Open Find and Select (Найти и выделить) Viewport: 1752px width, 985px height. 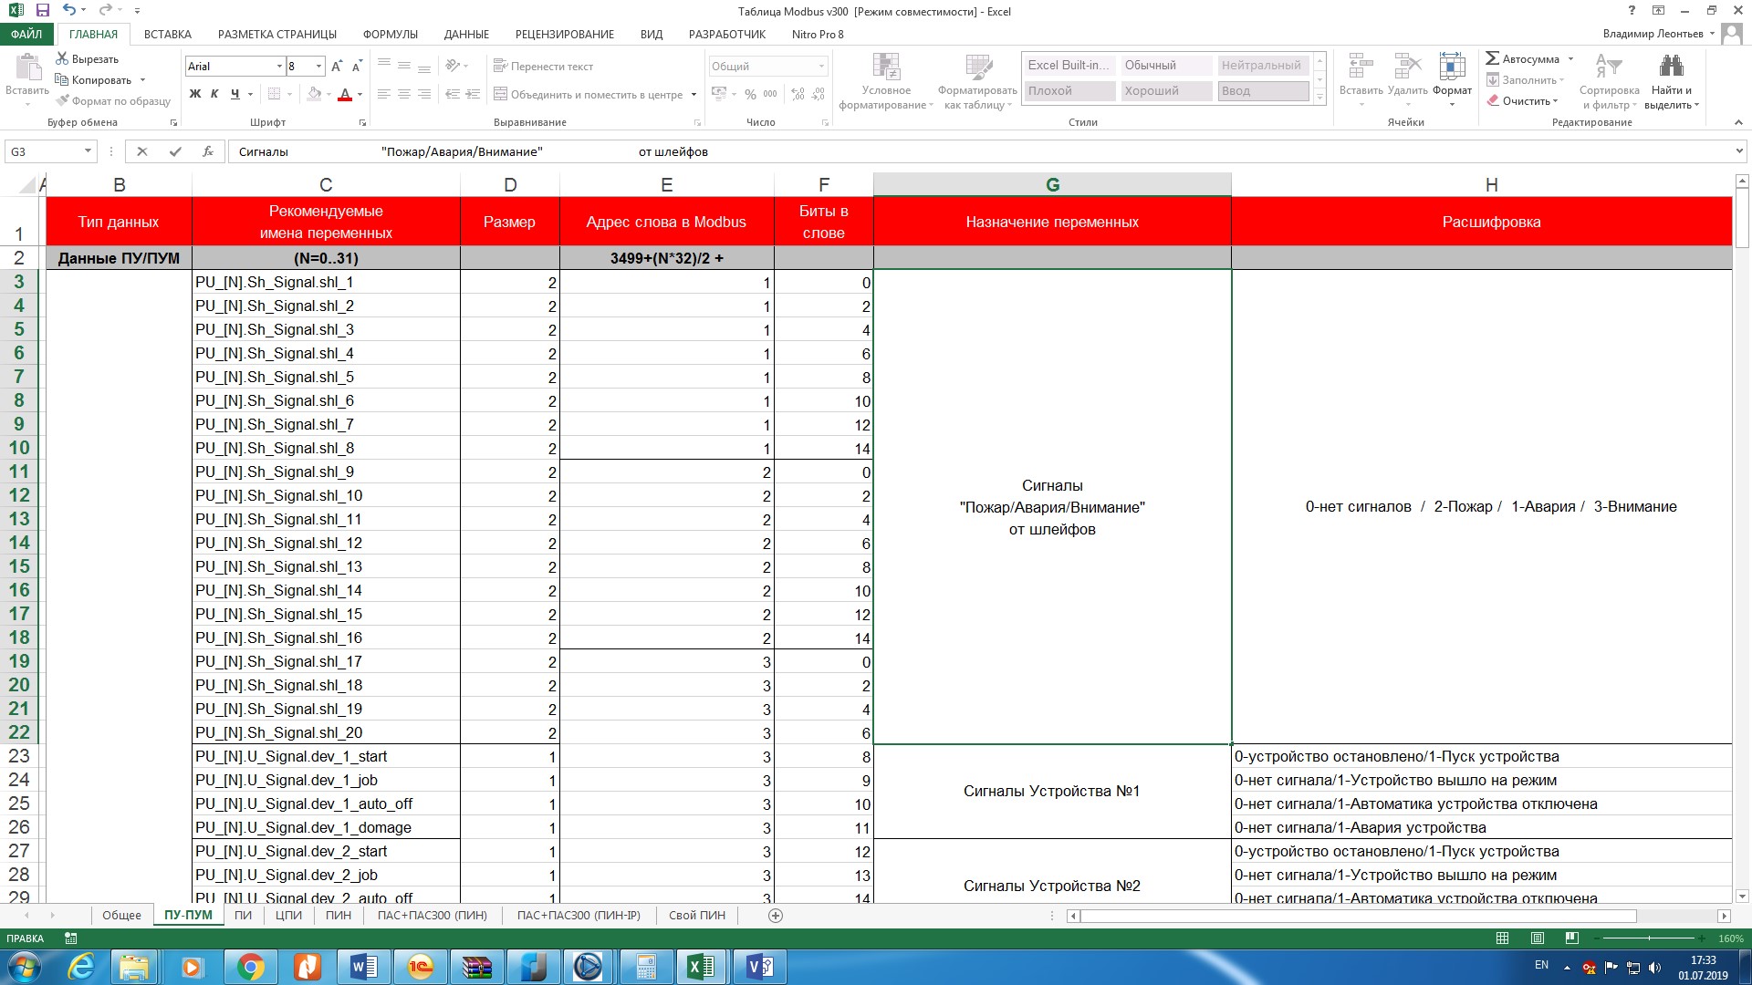pyautogui.click(x=1672, y=82)
